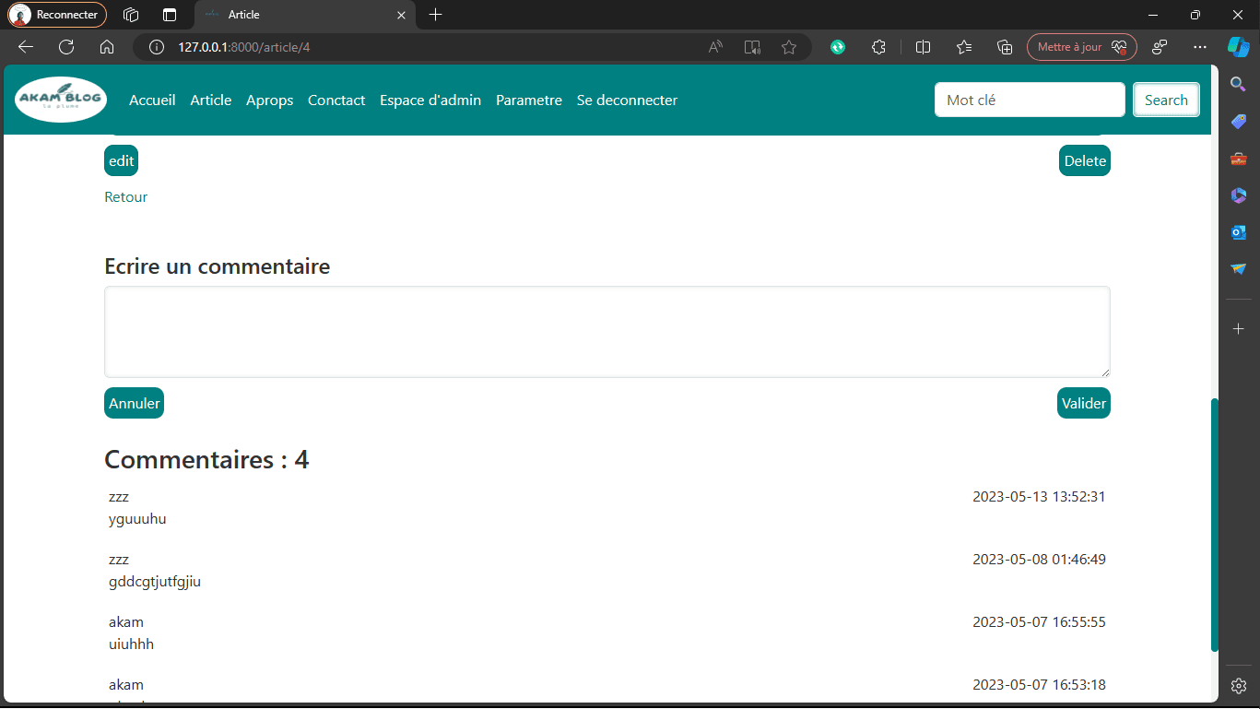Screen dimensions: 1260x709
Task: Open Copilot icon in the toolbar
Action: (x=1238, y=47)
